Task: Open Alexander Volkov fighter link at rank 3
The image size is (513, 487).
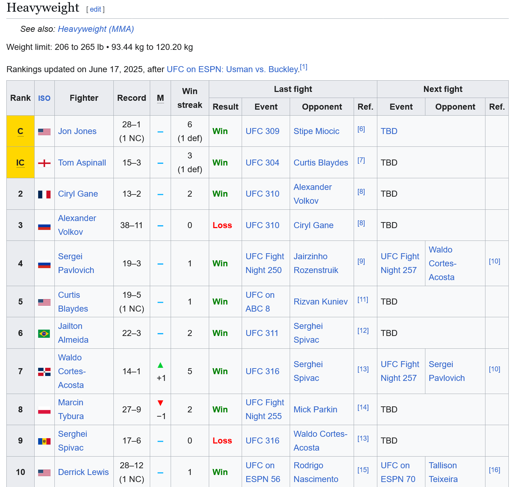Action: pyautogui.click(x=77, y=225)
